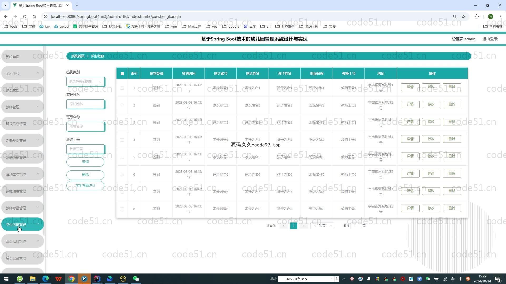
Task: Open WeChat from the taskbar
Action: click(136, 279)
